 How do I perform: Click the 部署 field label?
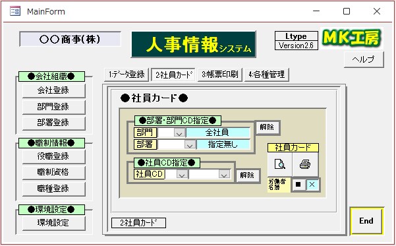[x=145, y=144]
